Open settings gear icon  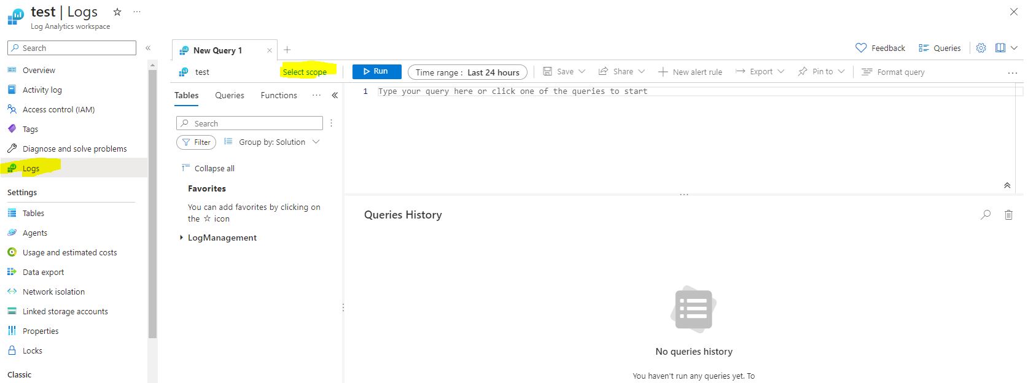[x=981, y=48]
